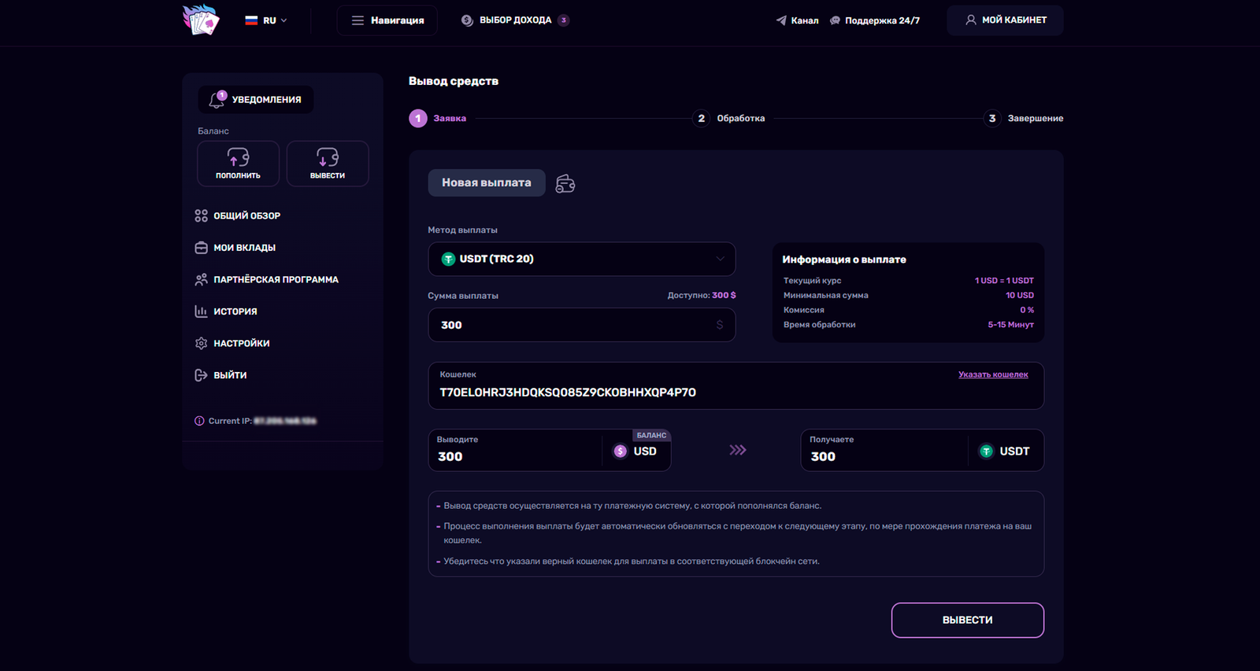Open Общий обзор in the sidebar
The width and height of the screenshot is (1260, 671).
coord(246,216)
